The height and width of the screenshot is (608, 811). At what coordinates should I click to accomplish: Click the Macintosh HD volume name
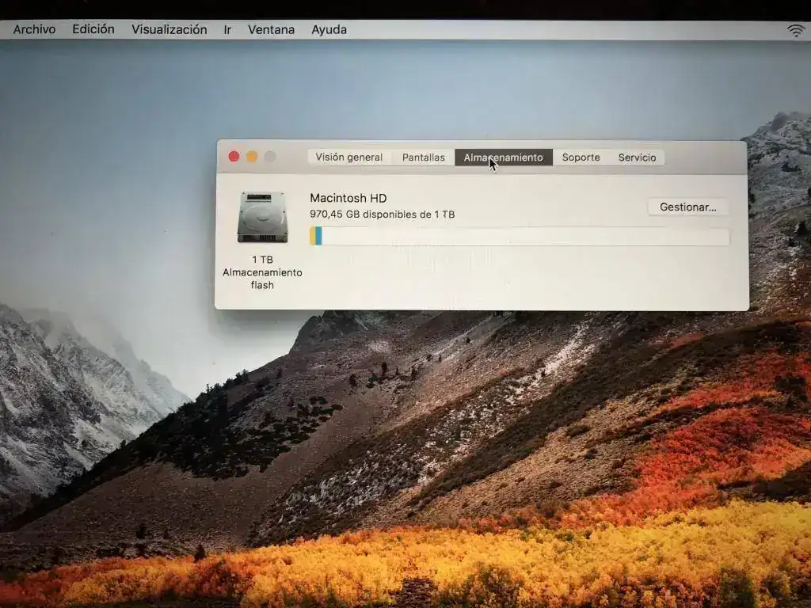(x=348, y=198)
